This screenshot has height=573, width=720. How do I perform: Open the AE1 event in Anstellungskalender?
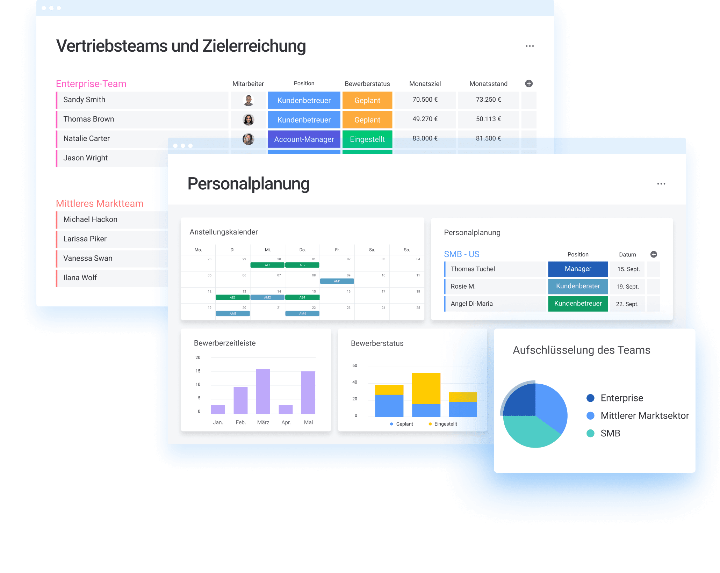coord(267,265)
